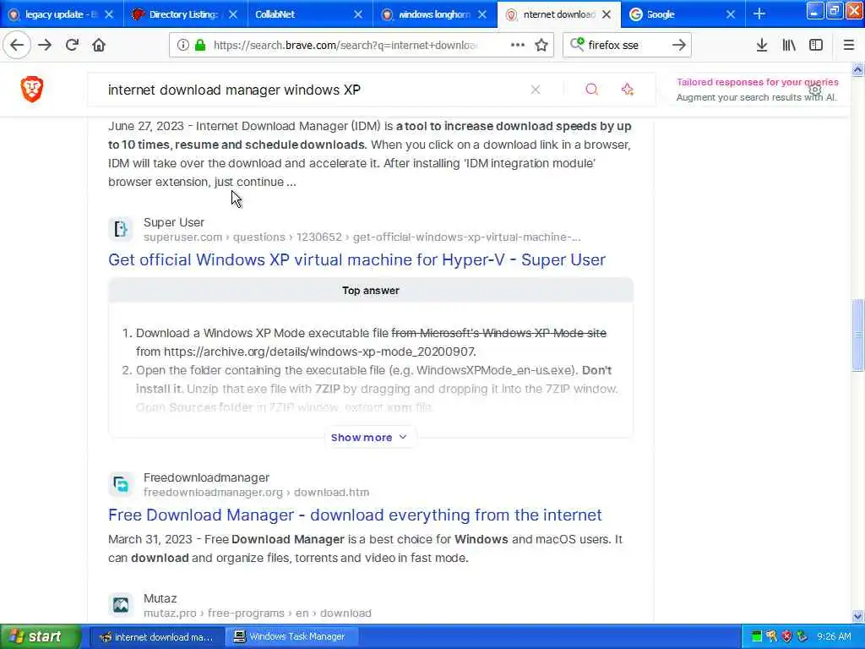Run search with magnifier icon
The image size is (865, 649).
coord(591,90)
